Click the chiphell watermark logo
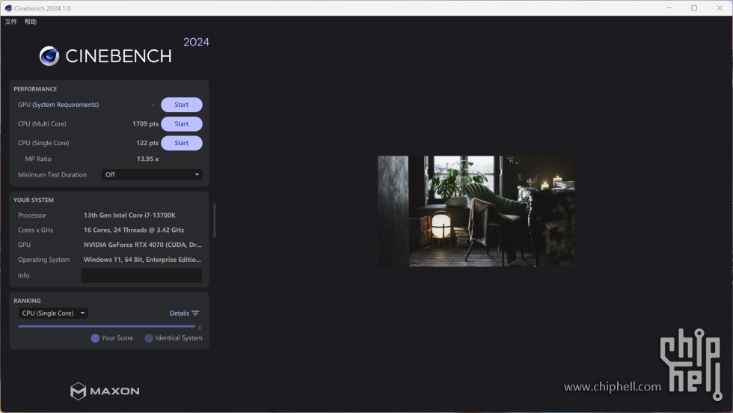This screenshot has width=733, height=413. click(691, 364)
